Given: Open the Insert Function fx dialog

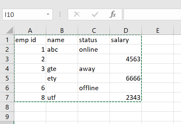Looking at the screenshot, I should pyautogui.click(x=113, y=14).
